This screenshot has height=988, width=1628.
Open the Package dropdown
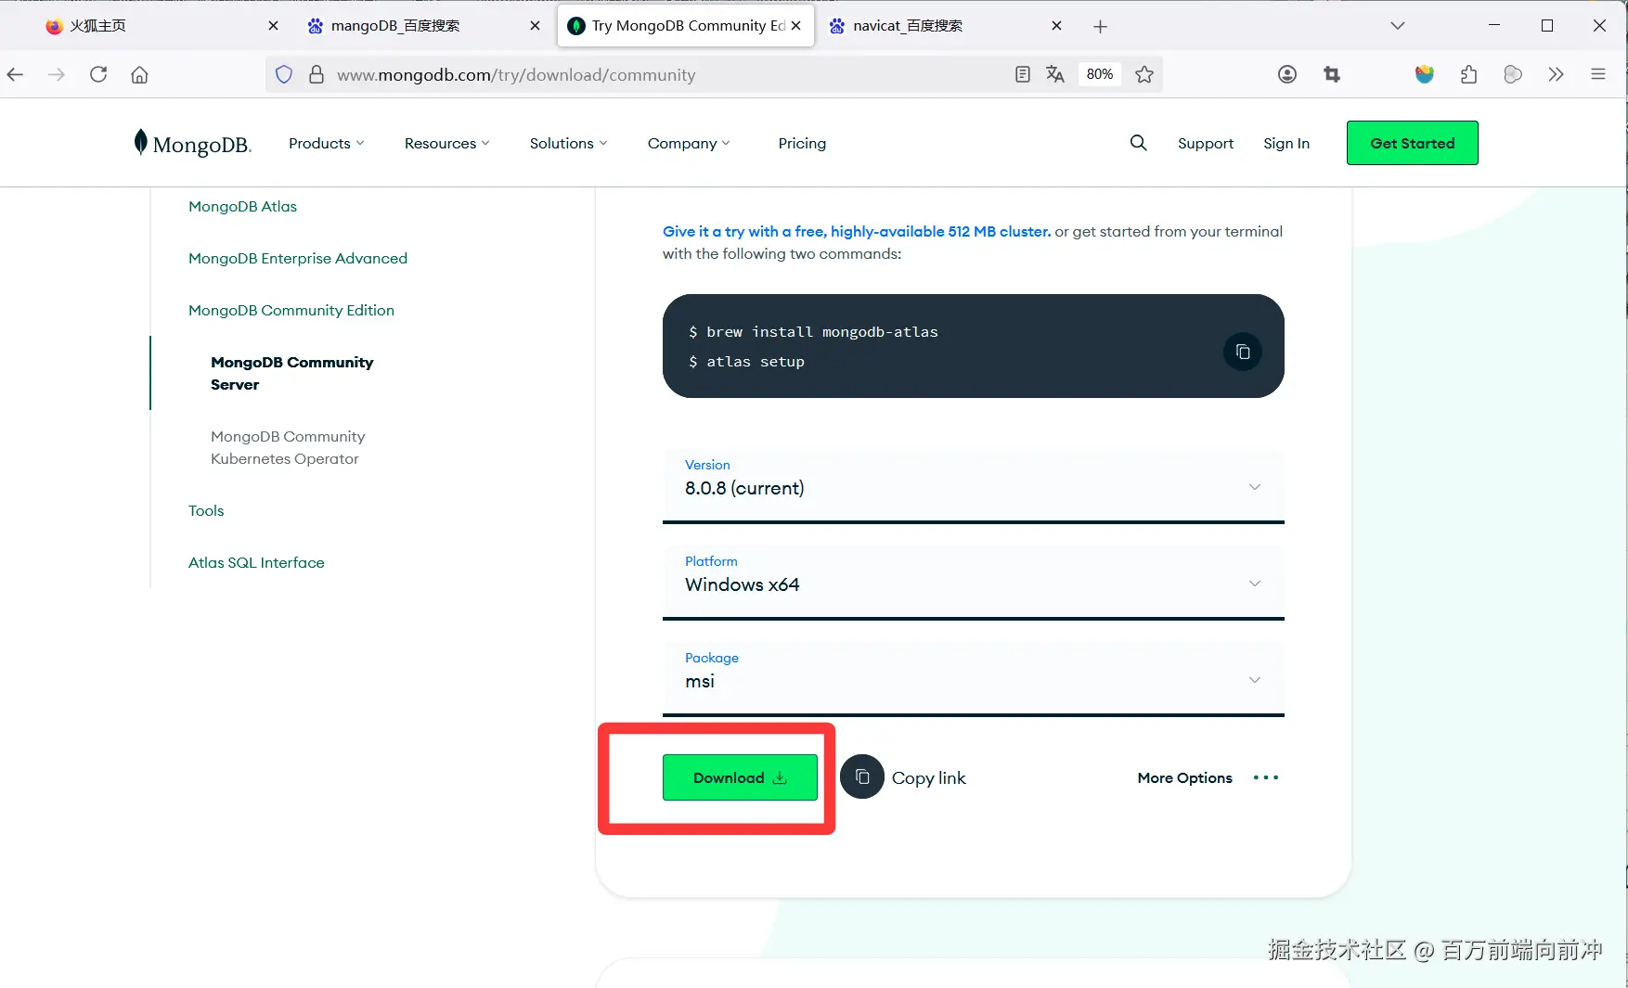[x=974, y=679]
